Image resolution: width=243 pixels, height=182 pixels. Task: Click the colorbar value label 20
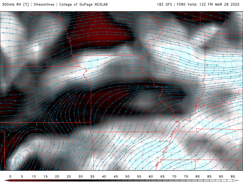57,177
